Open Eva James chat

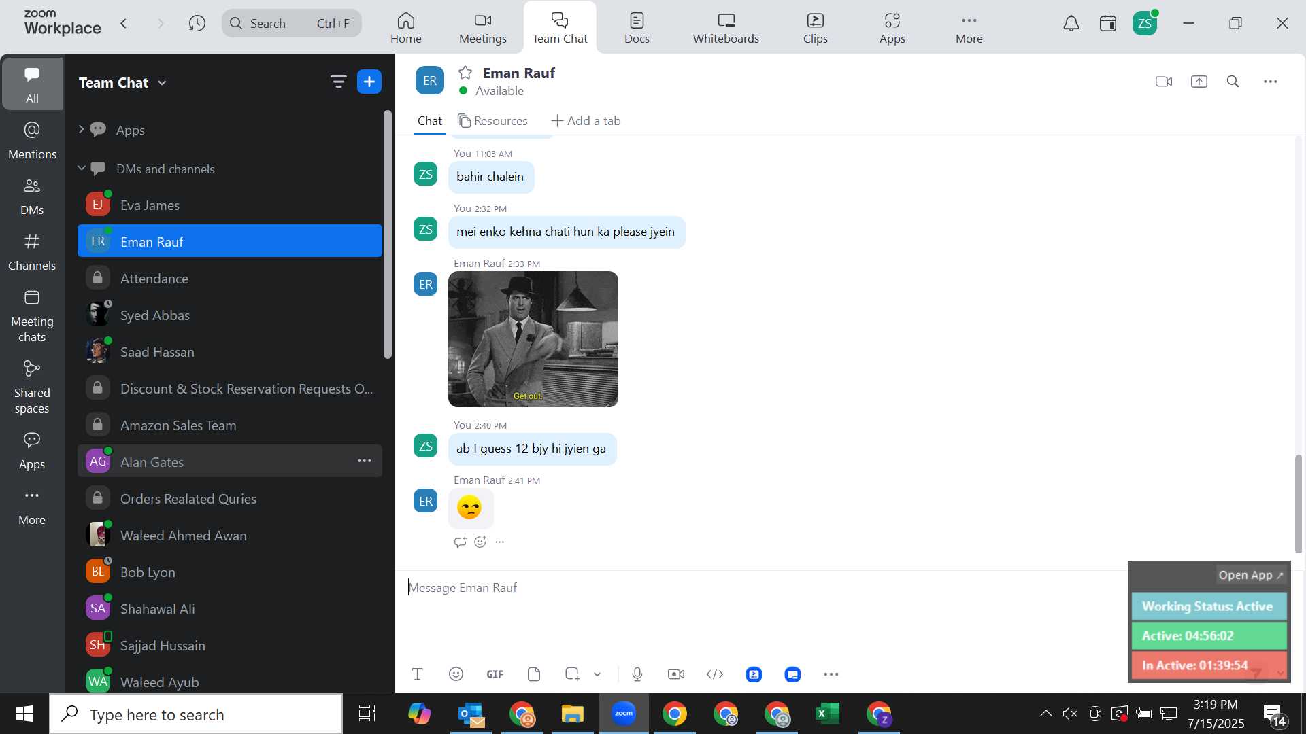[230, 205]
